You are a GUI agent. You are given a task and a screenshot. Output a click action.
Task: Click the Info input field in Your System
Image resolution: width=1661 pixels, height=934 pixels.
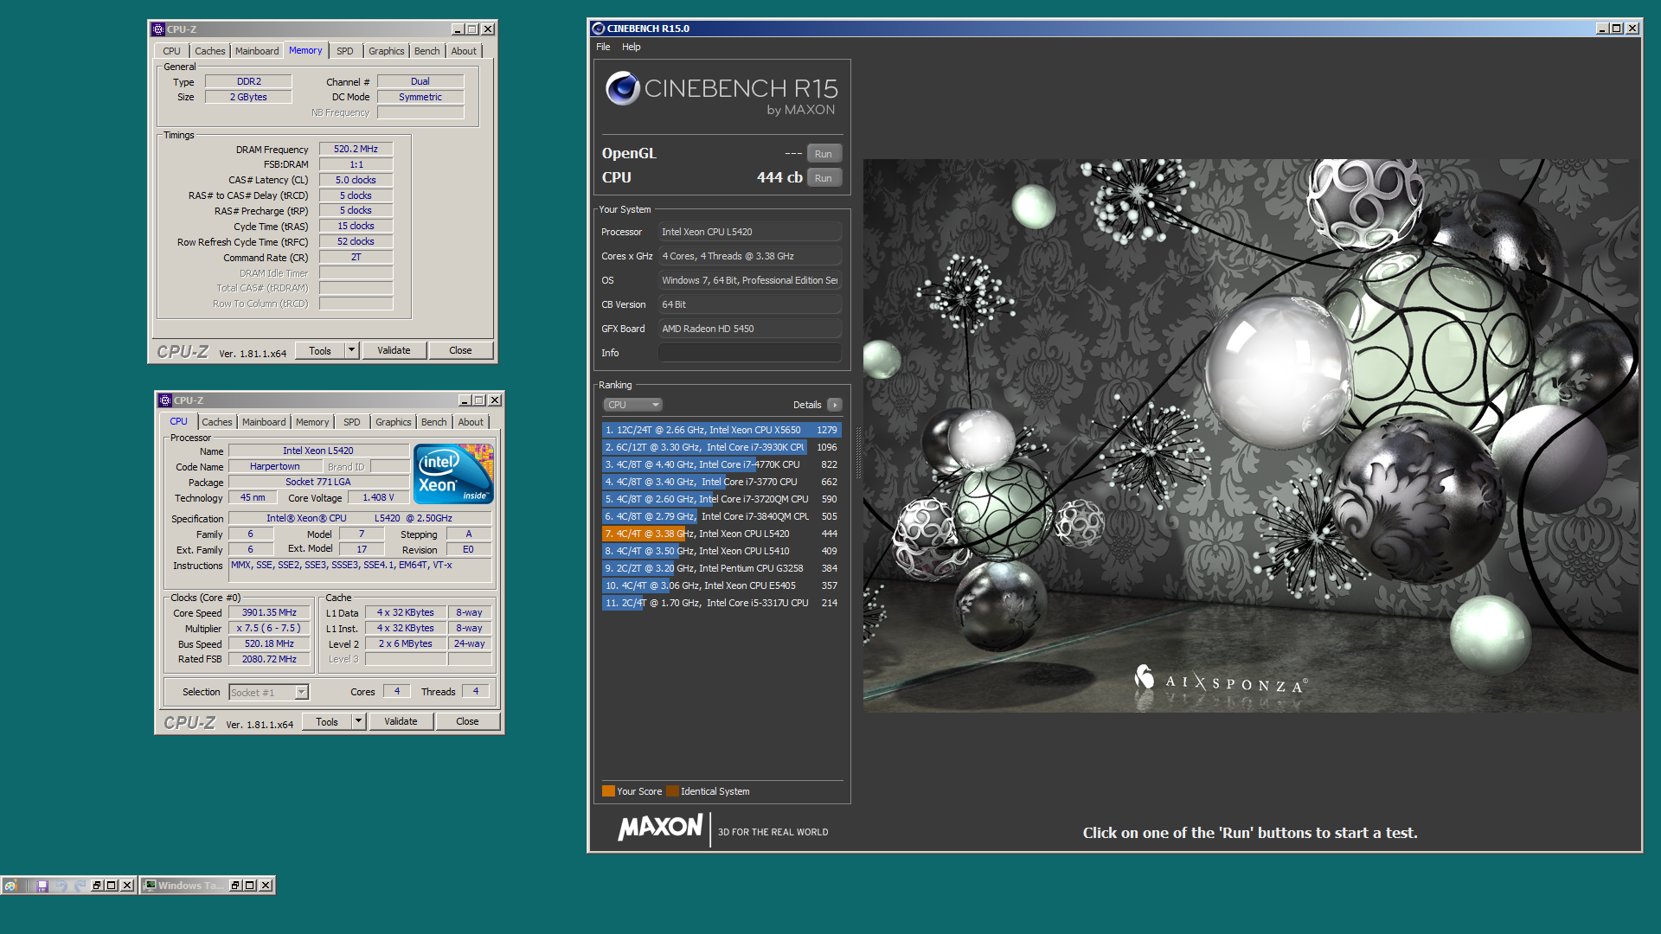(x=750, y=353)
